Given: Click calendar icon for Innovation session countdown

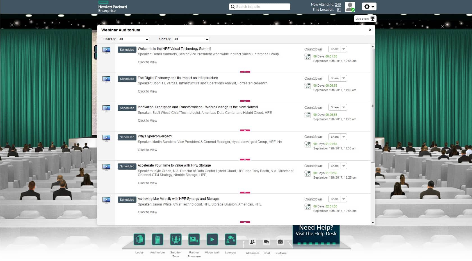Looking at the screenshot, I should [x=307, y=115].
